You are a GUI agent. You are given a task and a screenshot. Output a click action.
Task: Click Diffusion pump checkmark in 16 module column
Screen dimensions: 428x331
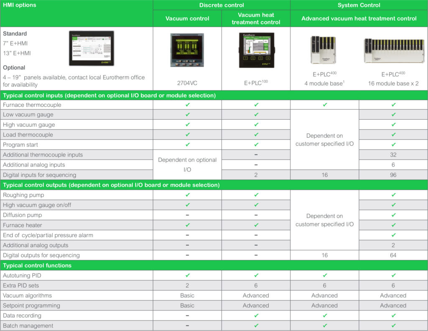[393, 215]
